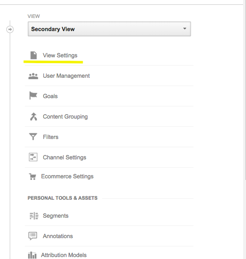Image resolution: width=246 pixels, height=259 pixels.
Task: Click the View Settings document icon
Action: pos(34,55)
